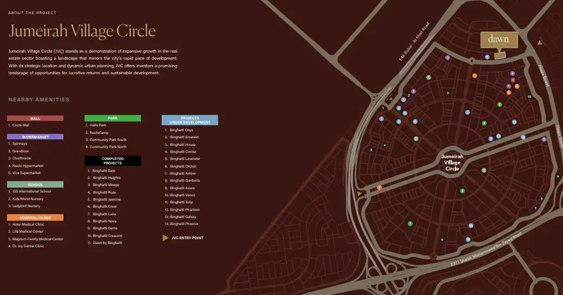This screenshot has height=295, width=563.
Task: Select JSS International School entry
Action: click(x=29, y=191)
